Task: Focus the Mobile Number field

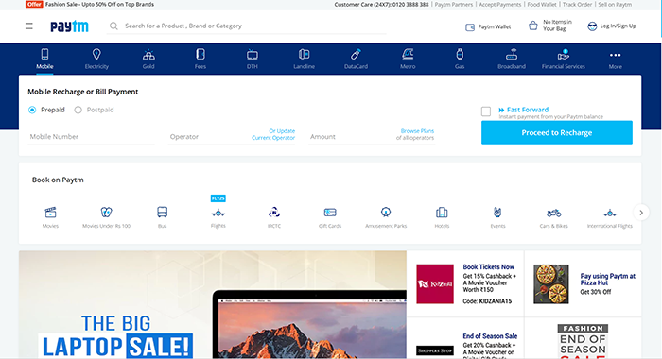Action: click(x=91, y=137)
